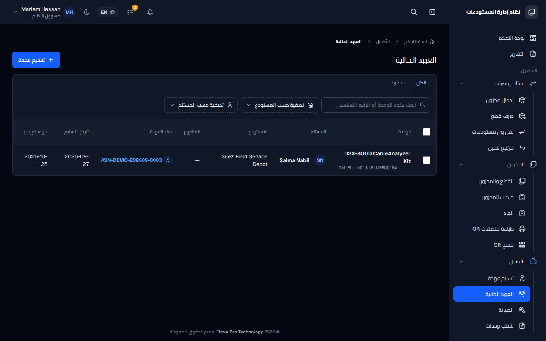
Task: Open the notifications bell
Action: pyautogui.click(x=150, y=12)
